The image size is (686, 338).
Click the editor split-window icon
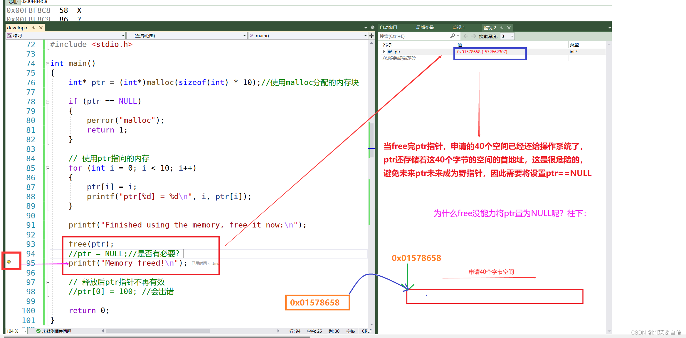click(x=371, y=36)
